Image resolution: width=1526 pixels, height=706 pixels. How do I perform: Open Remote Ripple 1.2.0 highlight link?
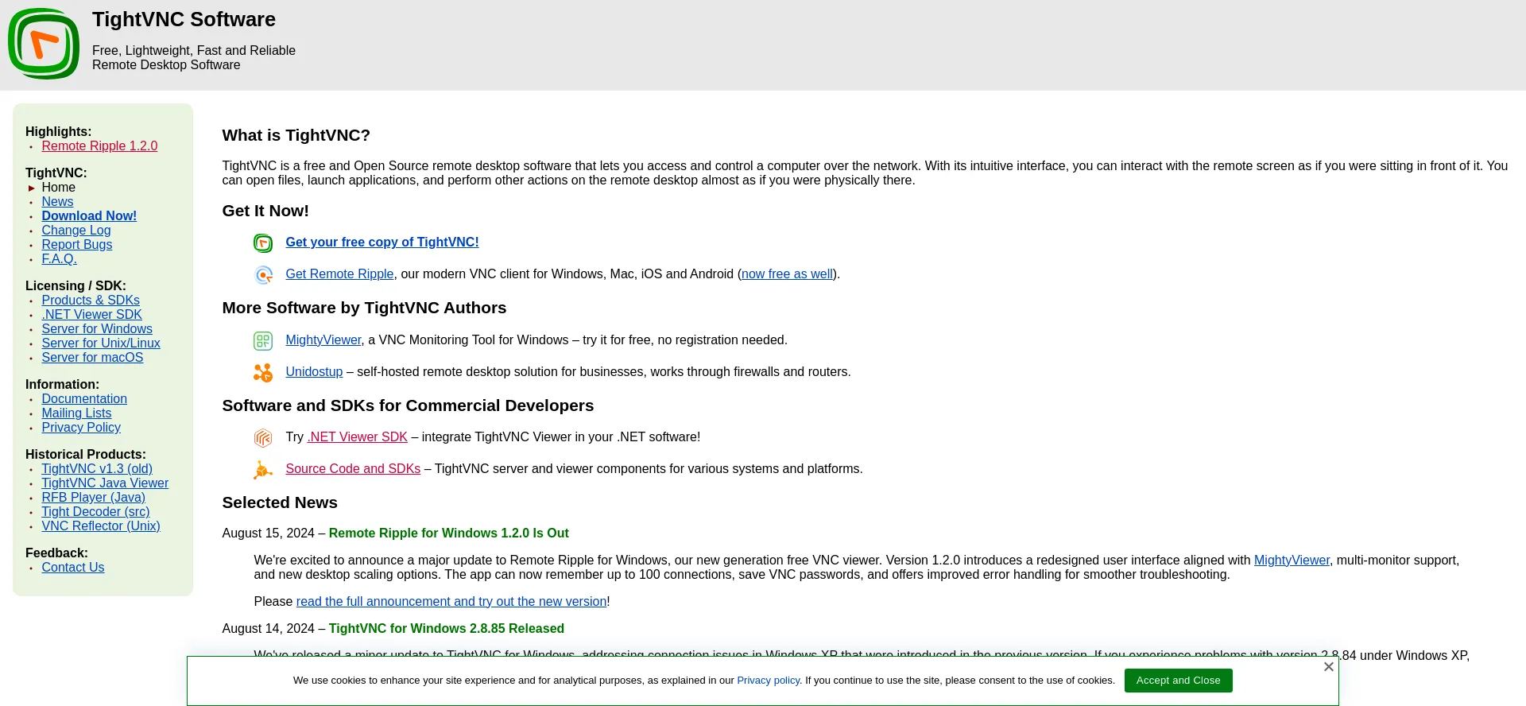pos(99,146)
